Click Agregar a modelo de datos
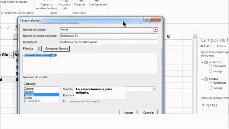The image size is (229, 129). coord(47,6)
